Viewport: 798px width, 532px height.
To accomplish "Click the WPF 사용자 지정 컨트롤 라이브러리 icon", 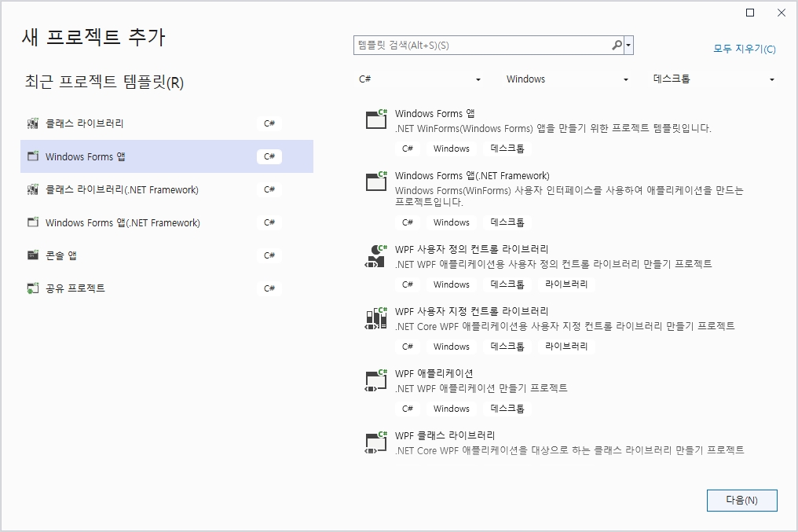I will pos(376,318).
